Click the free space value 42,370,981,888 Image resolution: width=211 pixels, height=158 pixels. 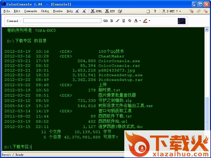(82, 137)
